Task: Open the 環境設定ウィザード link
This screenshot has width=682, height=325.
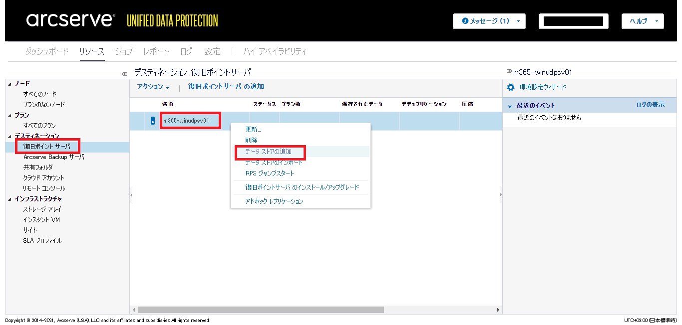Action: pyautogui.click(x=543, y=87)
